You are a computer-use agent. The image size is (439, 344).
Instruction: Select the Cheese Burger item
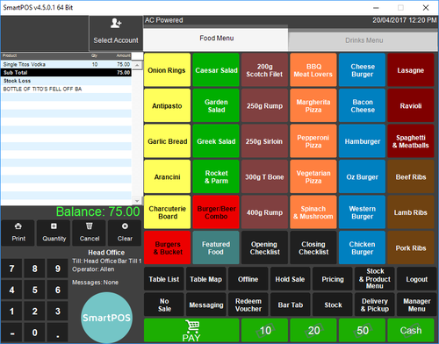[362, 70]
